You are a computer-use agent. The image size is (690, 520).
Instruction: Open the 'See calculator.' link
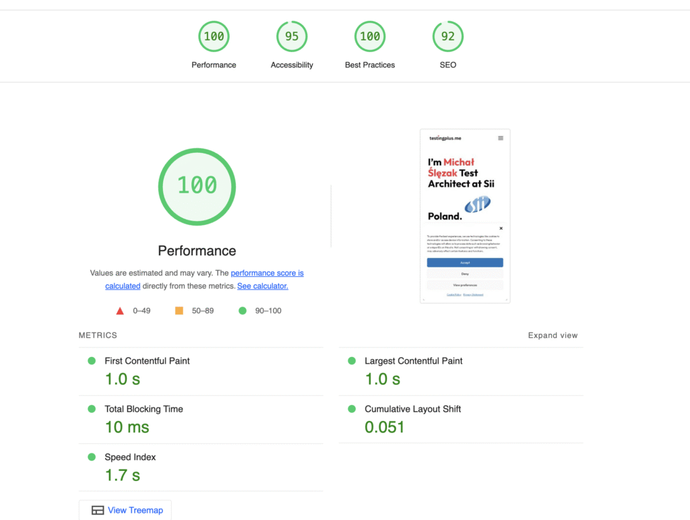coord(262,286)
